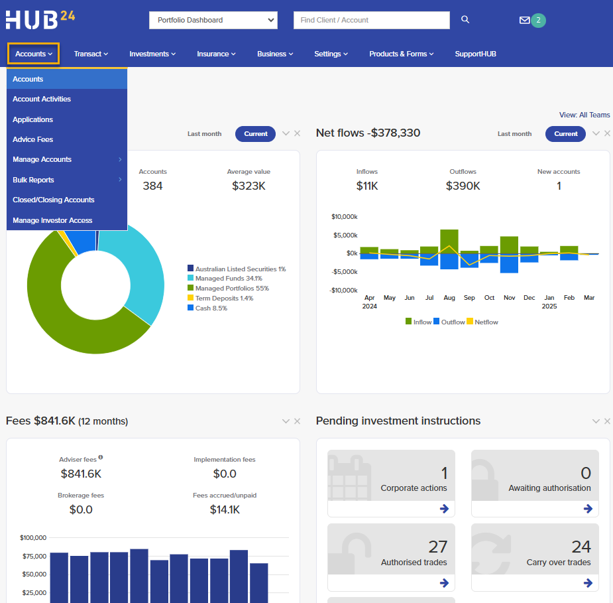Close the Net flows widget
The width and height of the screenshot is (613, 603).
607,133
